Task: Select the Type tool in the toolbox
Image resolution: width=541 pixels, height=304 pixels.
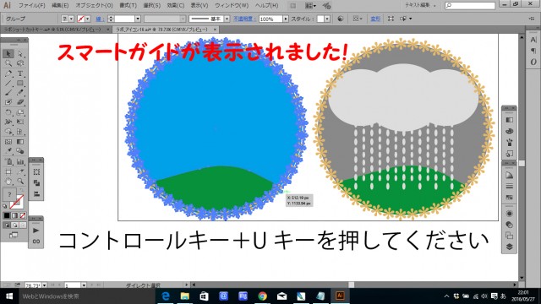Action: [20, 73]
